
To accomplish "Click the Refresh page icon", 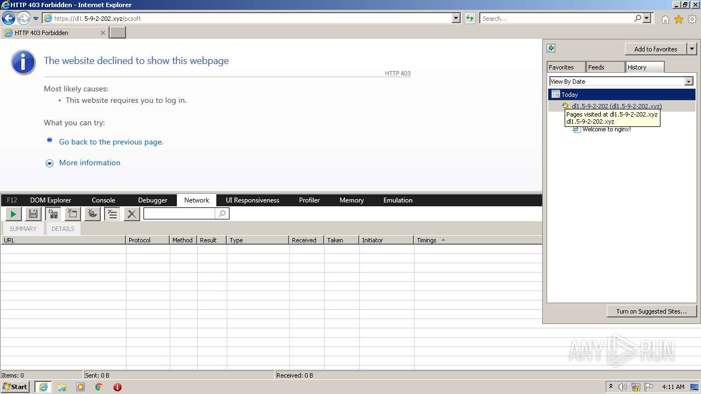I will coord(469,18).
